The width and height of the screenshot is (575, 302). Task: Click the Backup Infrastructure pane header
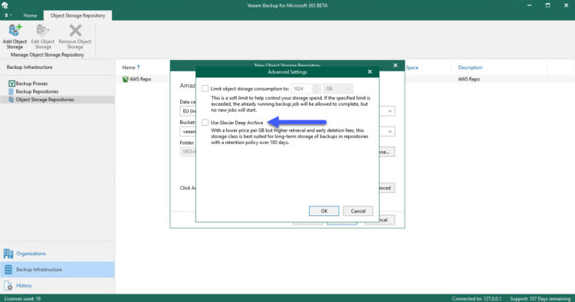[29, 67]
